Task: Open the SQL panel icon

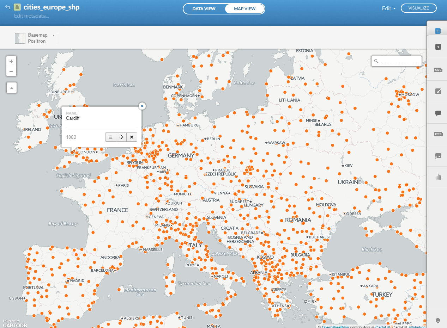Action: (x=438, y=70)
